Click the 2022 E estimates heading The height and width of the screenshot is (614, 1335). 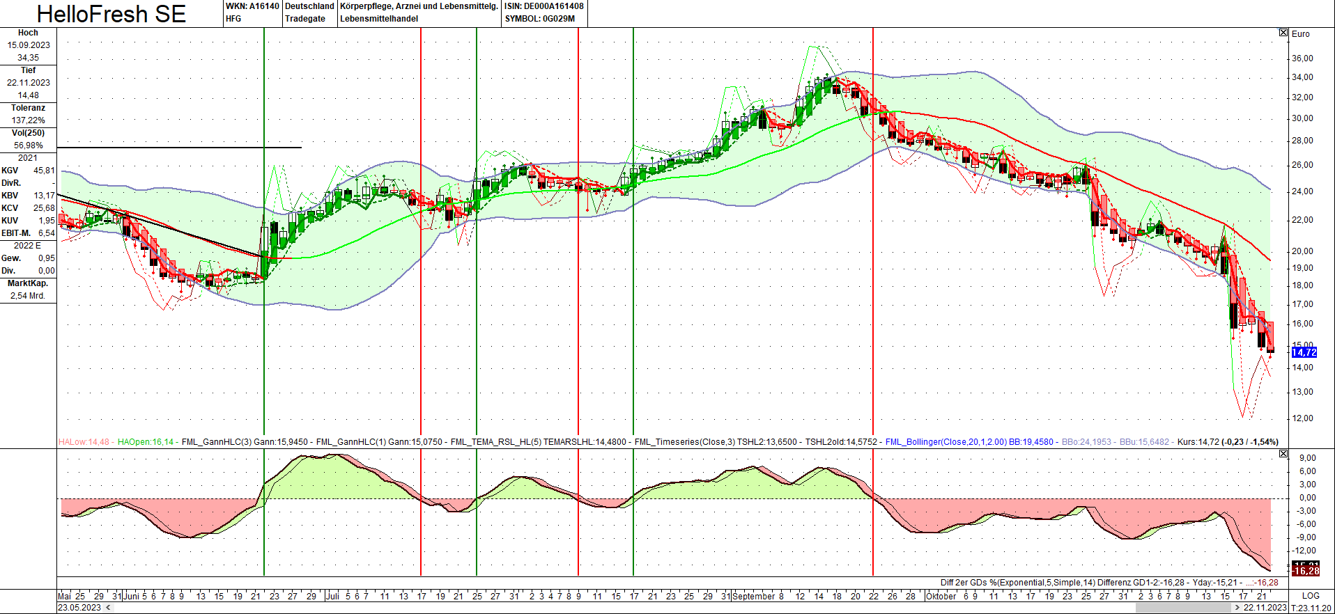[x=28, y=246]
